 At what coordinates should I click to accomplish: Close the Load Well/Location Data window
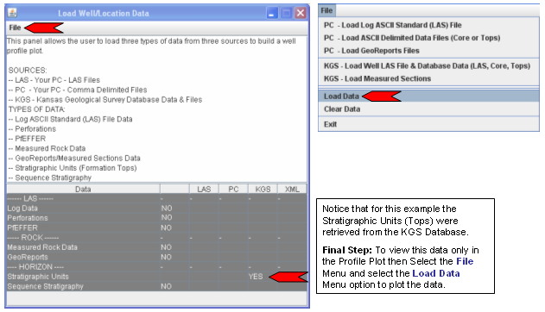pos(301,13)
